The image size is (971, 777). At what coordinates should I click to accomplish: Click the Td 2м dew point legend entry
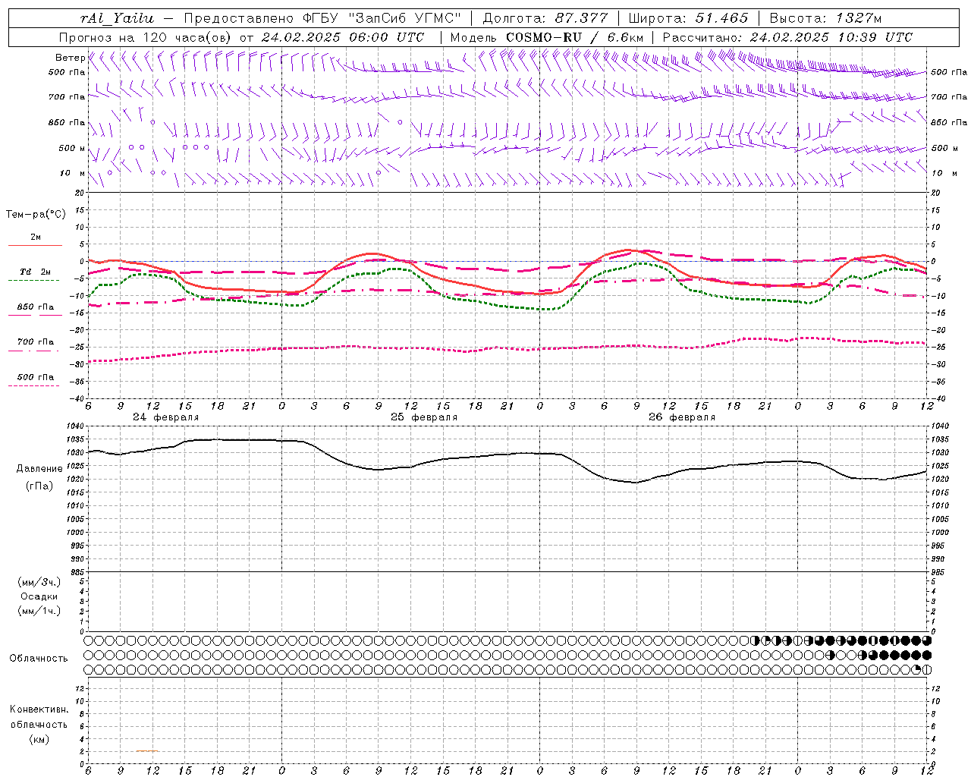coord(36,272)
